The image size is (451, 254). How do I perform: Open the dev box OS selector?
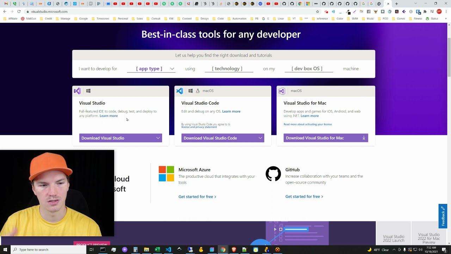309,69
